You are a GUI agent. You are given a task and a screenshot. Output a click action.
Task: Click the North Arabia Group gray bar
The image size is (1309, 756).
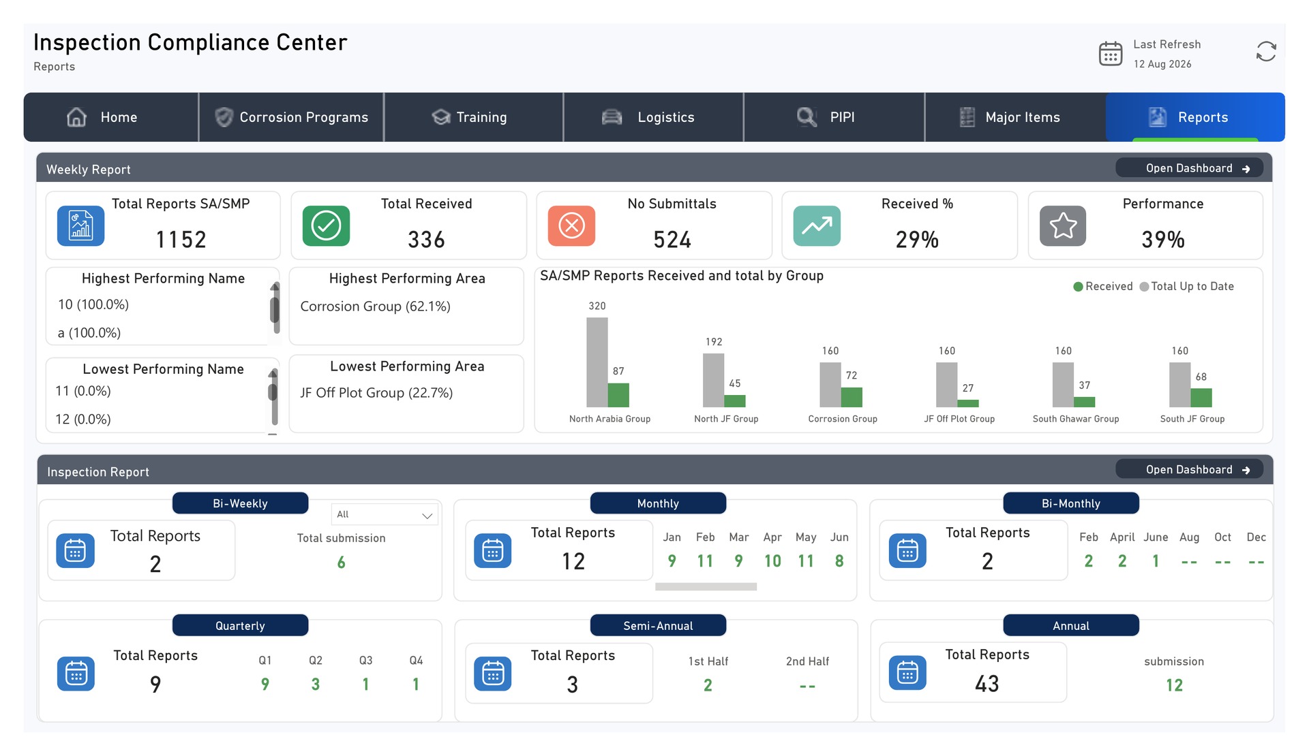[597, 362]
